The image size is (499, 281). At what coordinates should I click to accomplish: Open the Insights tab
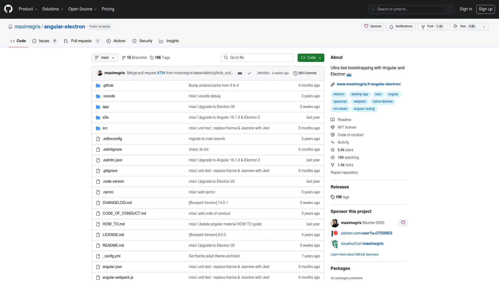point(169,41)
